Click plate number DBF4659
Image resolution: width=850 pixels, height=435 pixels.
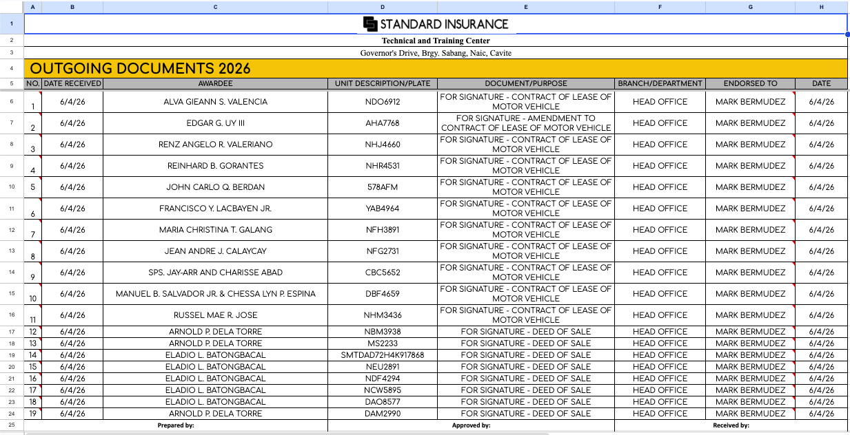pos(383,294)
